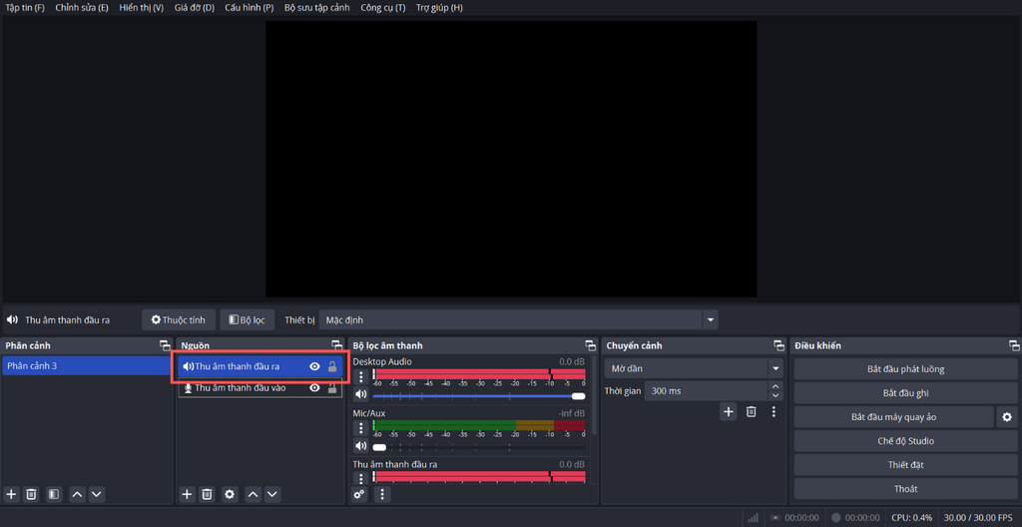This screenshot has width=1022, height=527.
Task: Delete the selected scene with trash icon
Action: click(x=31, y=494)
